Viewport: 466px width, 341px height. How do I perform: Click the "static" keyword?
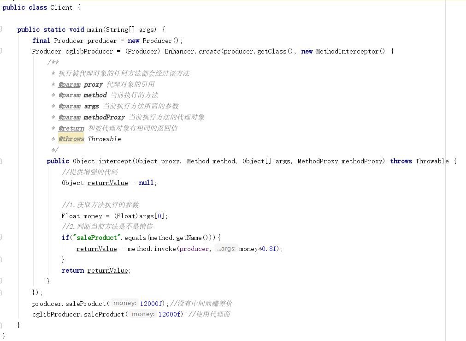coord(54,30)
